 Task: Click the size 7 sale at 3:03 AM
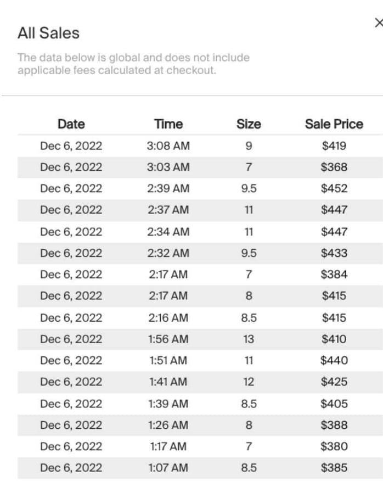192,167
